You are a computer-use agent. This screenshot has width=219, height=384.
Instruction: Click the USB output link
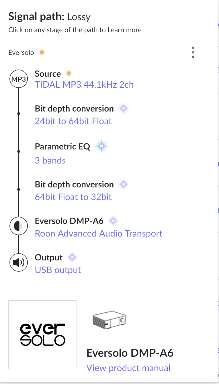(x=58, y=270)
